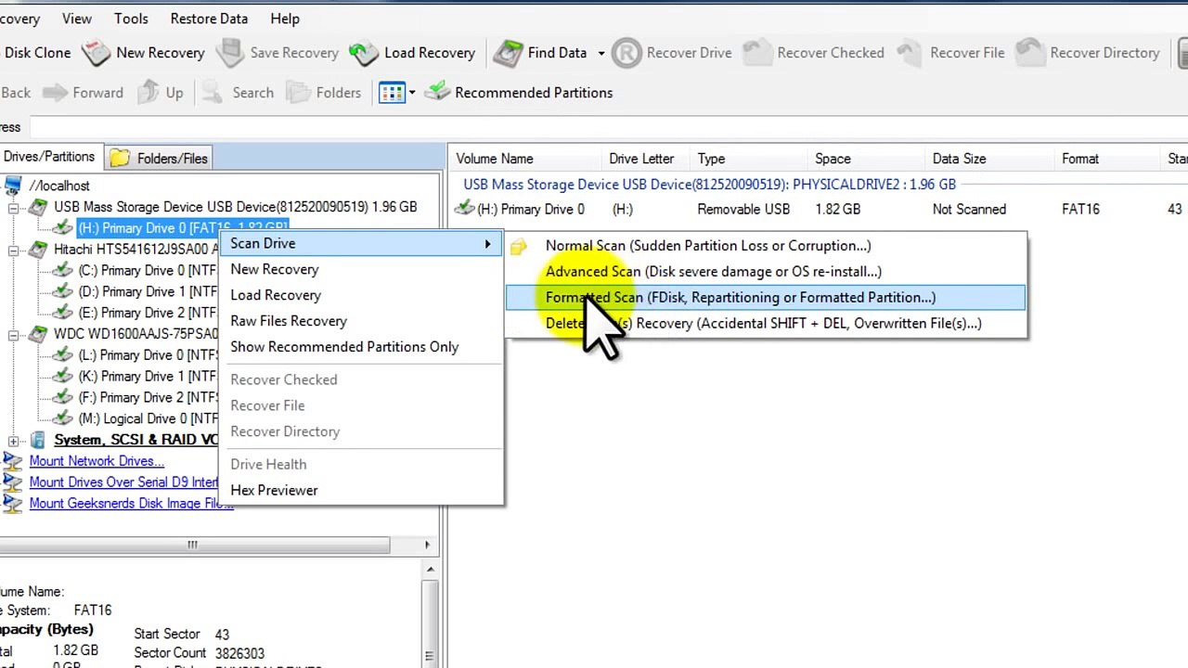
Task: Click the Save Recovery toolbar icon
Action: (x=230, y=53)
